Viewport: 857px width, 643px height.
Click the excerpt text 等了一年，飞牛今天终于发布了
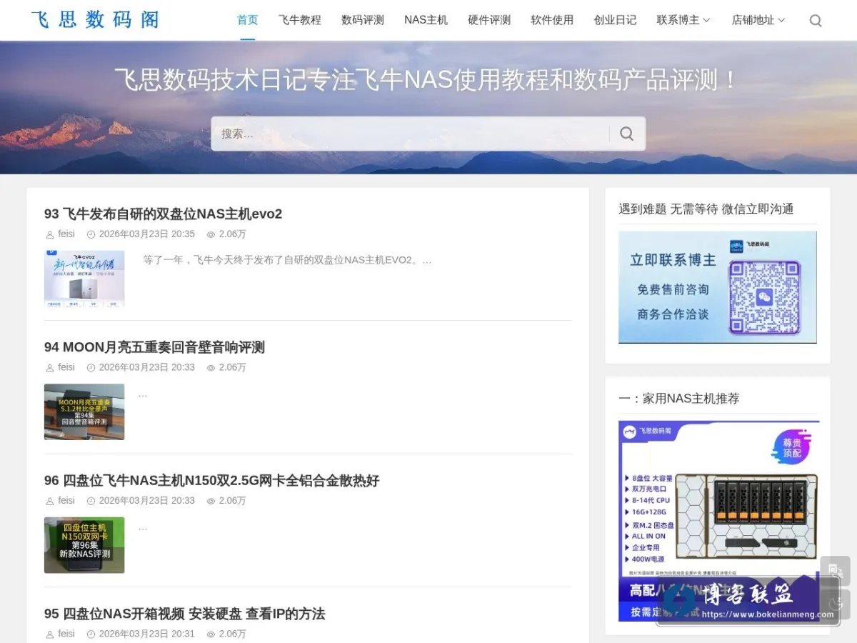[x=287, y=260]
